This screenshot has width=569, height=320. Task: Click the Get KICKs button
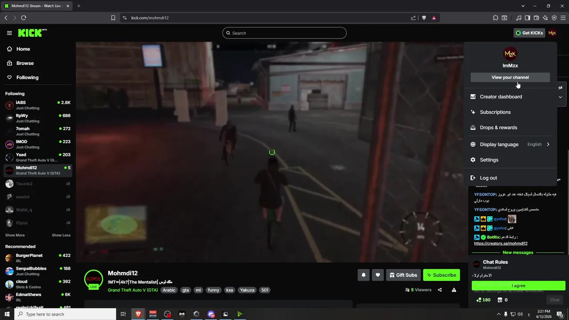529,33
